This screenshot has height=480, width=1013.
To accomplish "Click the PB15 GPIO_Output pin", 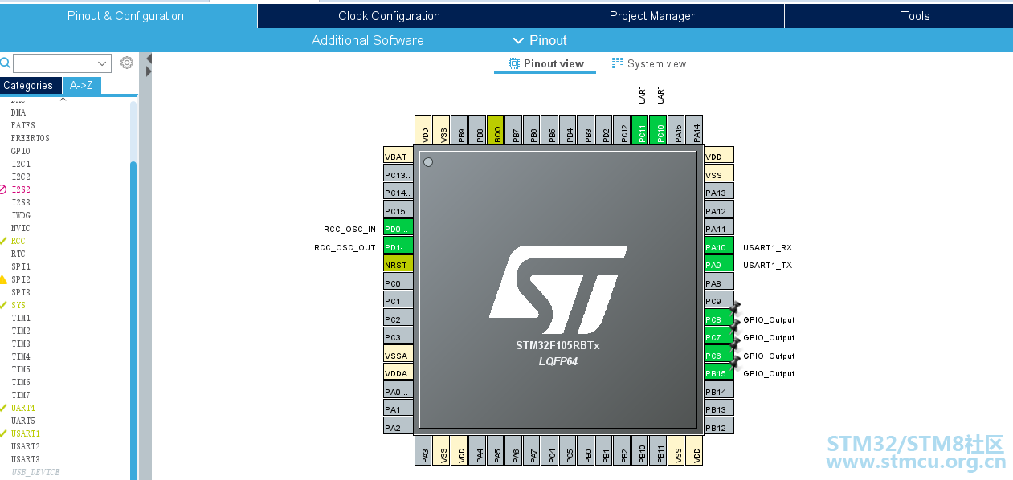I will [719, 373].
